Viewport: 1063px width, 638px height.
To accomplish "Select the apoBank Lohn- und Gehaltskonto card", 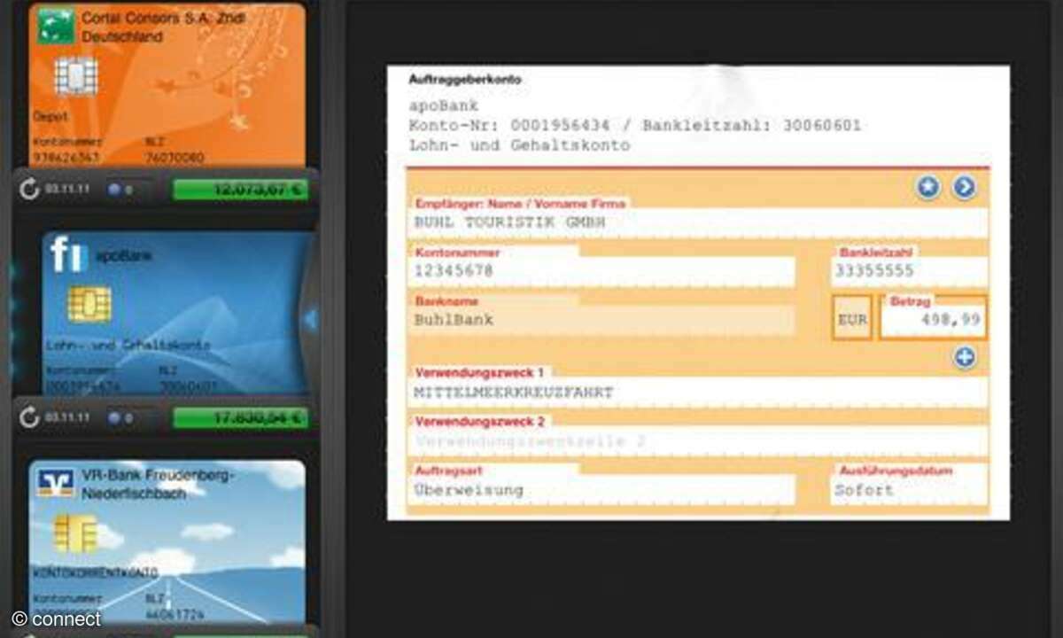I will click(x=175, y=313).
